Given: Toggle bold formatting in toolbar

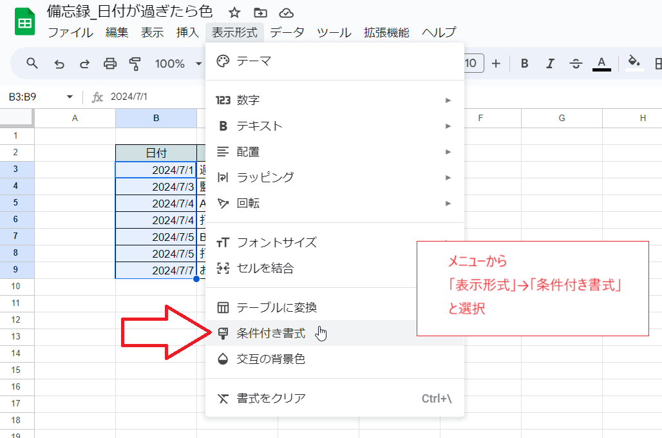Looking at the screenshot, I should (525, 63).
